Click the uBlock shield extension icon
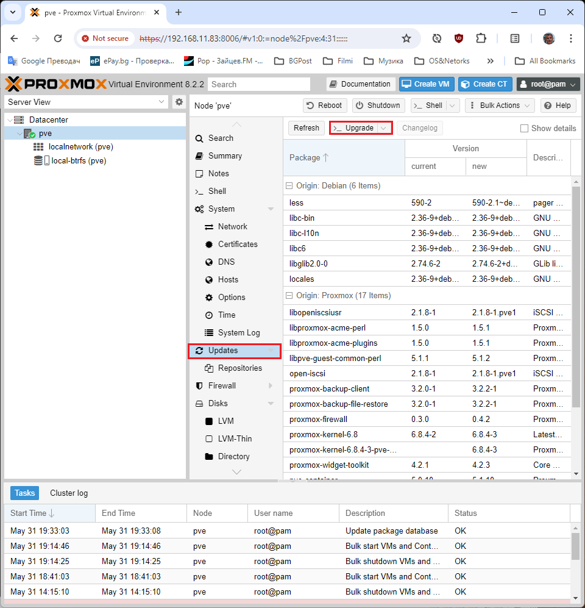Screen dimensions: 585x608 459,38
